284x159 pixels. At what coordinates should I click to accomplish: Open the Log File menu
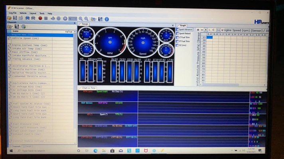(13, 13)
